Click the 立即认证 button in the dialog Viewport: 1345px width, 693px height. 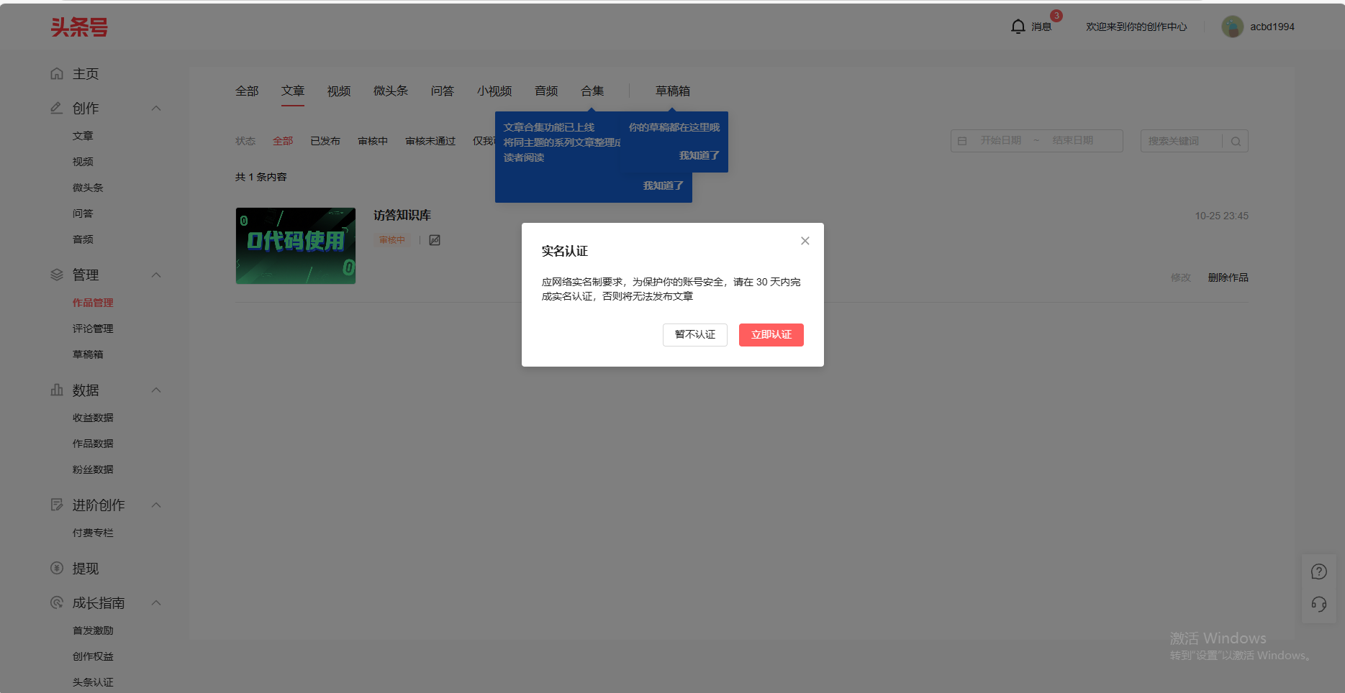pos(771,334)
